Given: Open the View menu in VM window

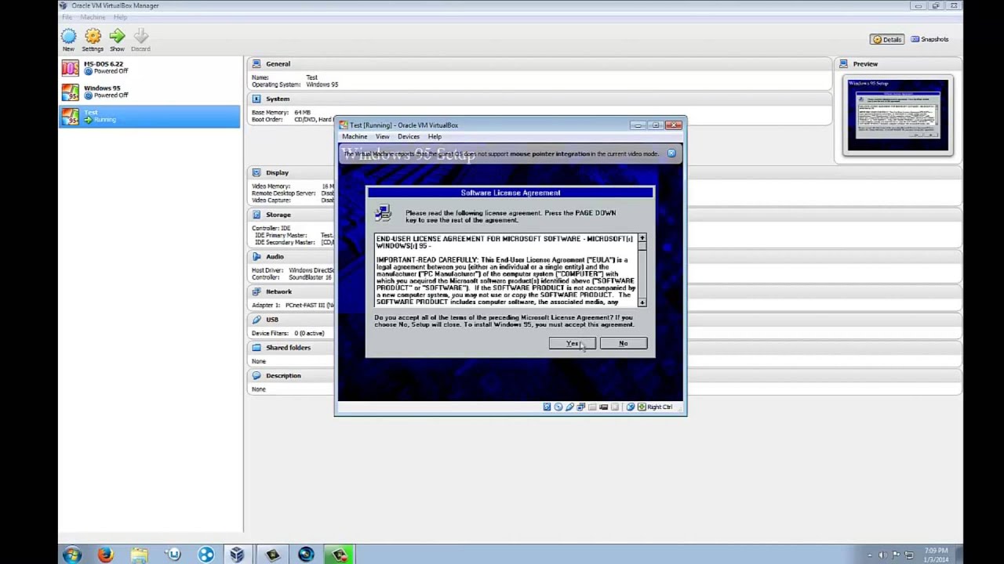Looking at the screenshot, I should click(x=382, y=136).
